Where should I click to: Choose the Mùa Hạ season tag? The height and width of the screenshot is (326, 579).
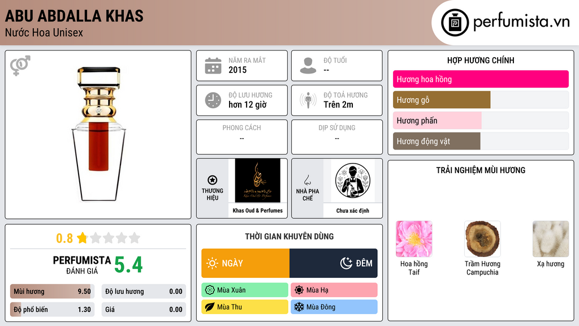pyautogui.click(x=334, y=290)
